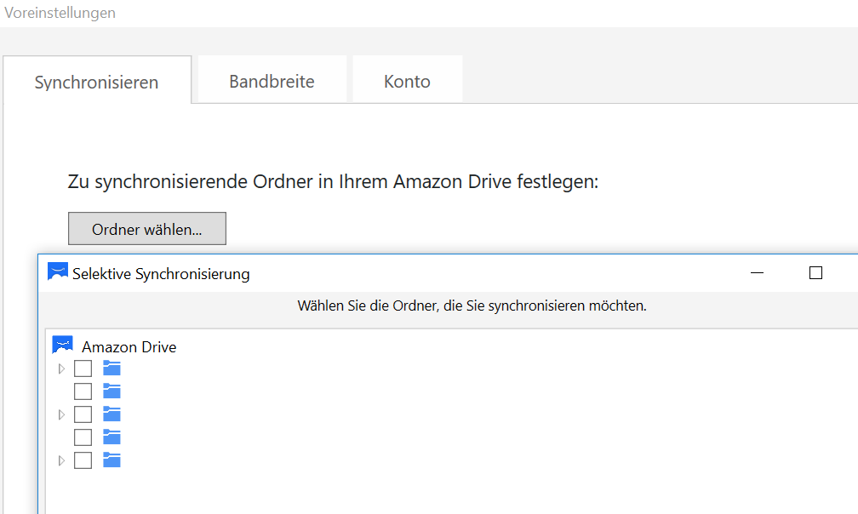Select the Synchronisieren tab
Screen dimensions: 858x514
coord(96,83)
